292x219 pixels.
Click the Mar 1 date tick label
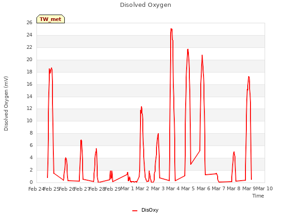[x=127, y=188]
